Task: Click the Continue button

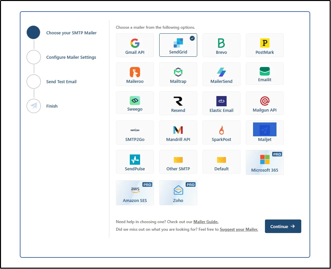Action: [x=283, y=226]
